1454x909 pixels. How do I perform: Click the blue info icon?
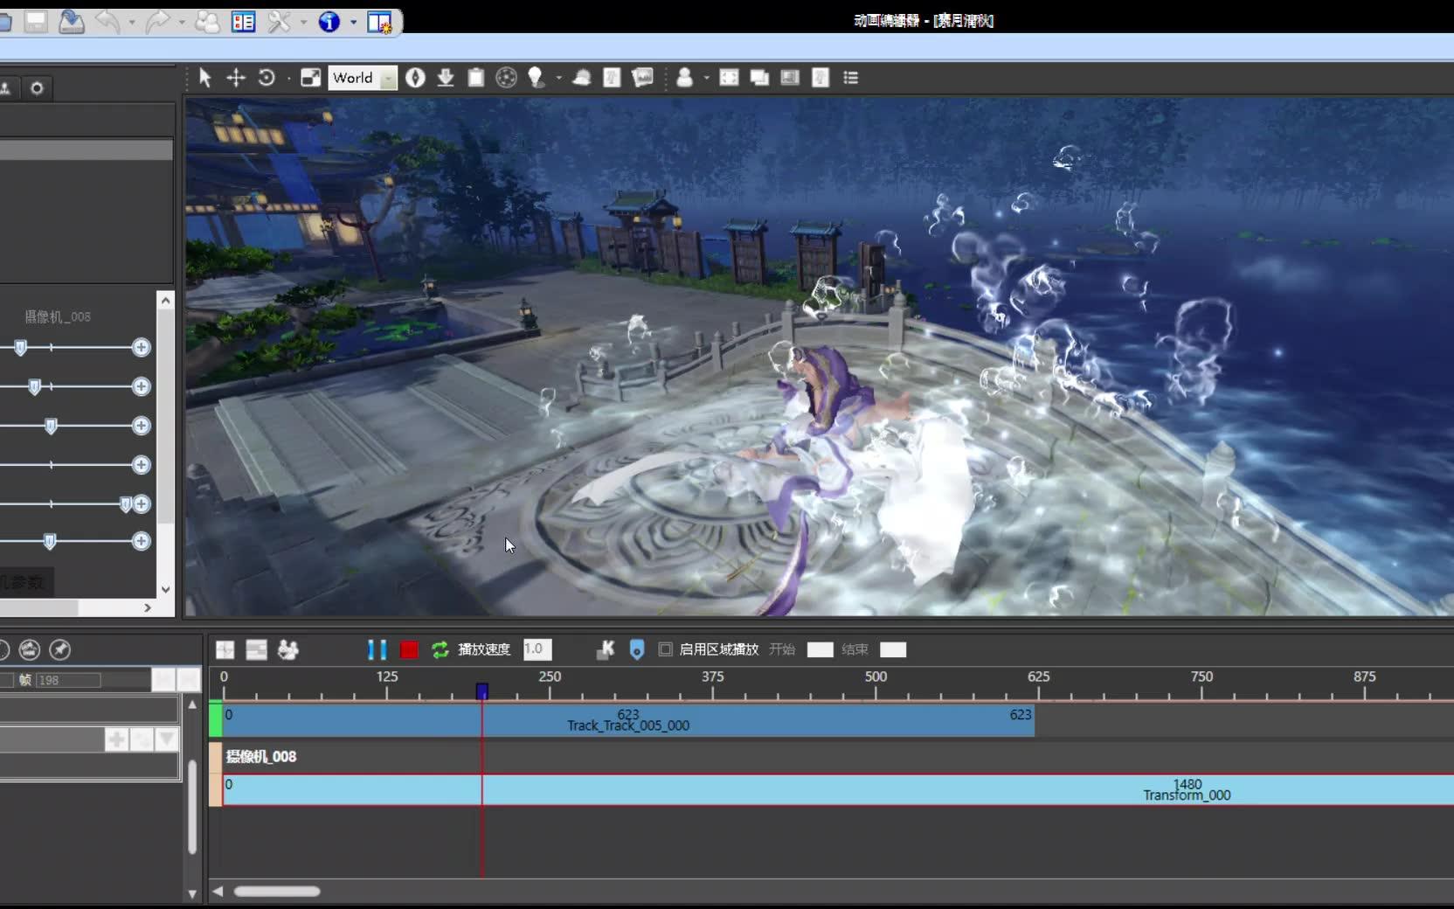click(329, 22)
